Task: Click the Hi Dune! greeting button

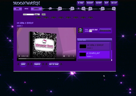Action: [x=81, y=3]
